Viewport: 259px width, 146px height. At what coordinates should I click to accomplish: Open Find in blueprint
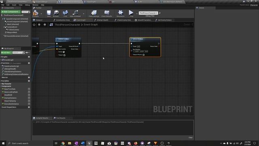[x=66, y=13]
